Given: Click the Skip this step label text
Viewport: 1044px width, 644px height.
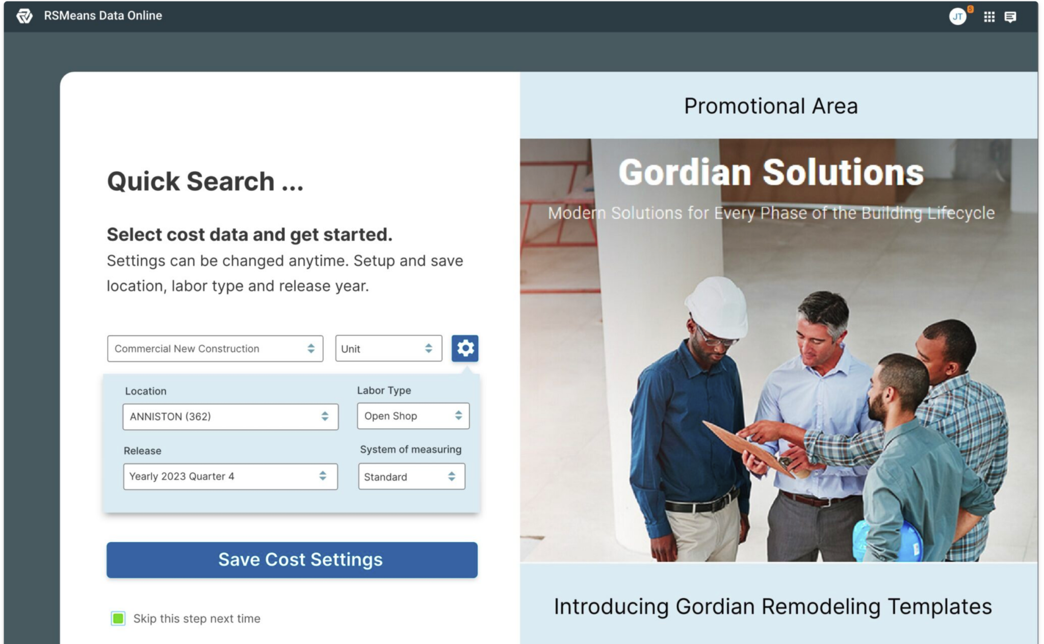Looking at the screenshot, I should click(x=197, y=619).
